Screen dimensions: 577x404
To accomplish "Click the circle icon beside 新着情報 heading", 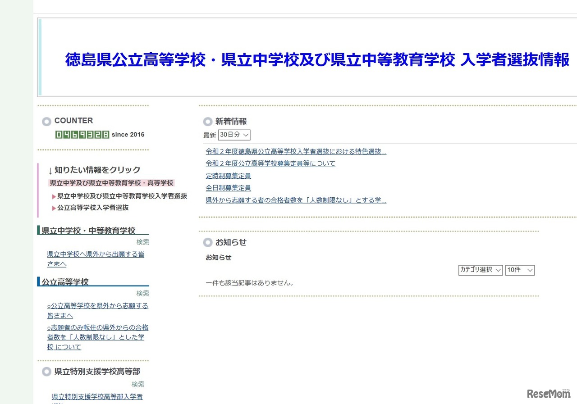I will 208,121.
